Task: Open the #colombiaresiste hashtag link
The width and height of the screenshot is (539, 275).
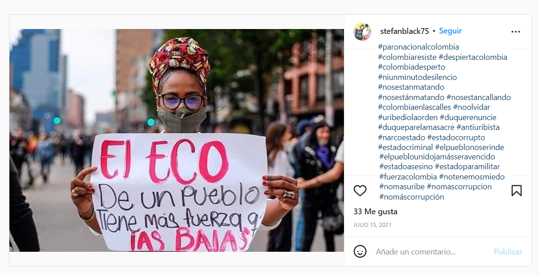Action: (x=407, y=57)
